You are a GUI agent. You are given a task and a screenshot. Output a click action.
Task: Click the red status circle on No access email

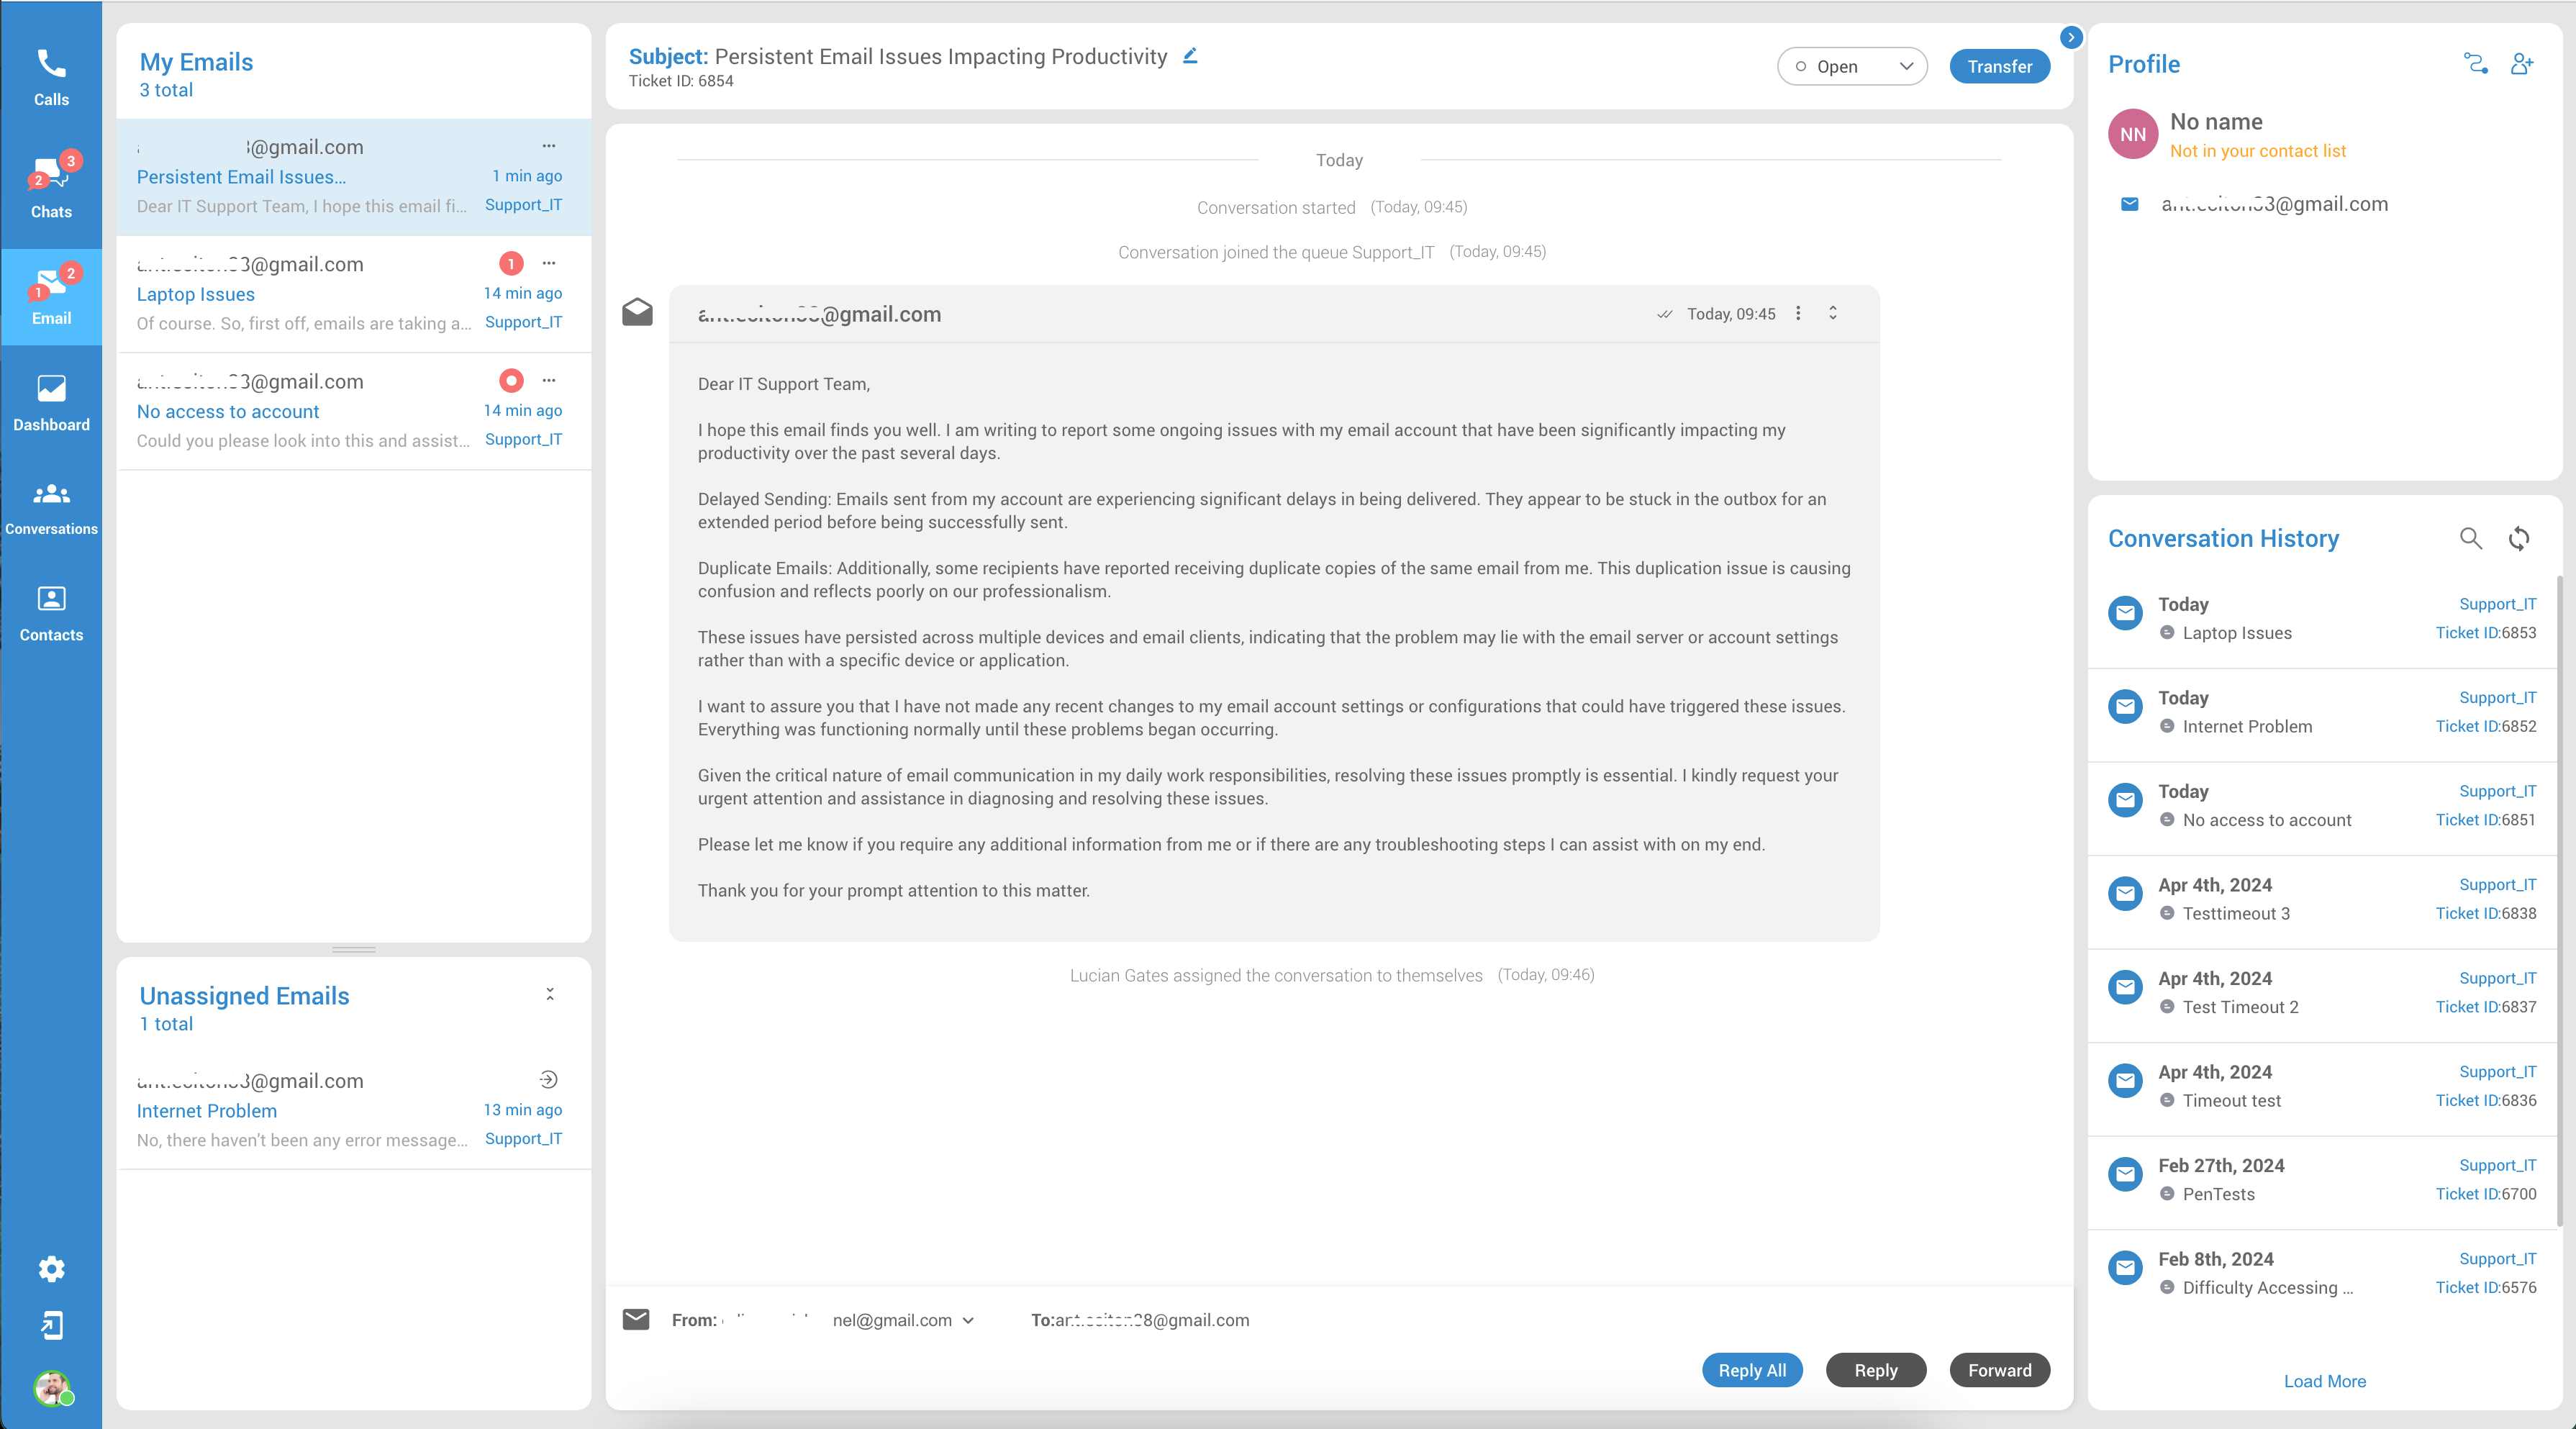(511, 380)
